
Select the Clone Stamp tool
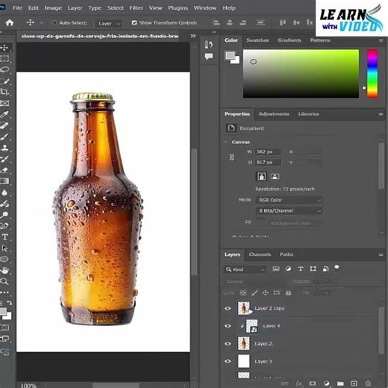tap(4, 148)
